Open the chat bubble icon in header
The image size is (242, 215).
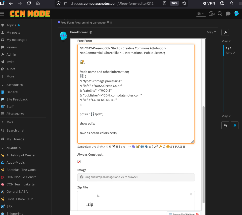click(228, 14)
